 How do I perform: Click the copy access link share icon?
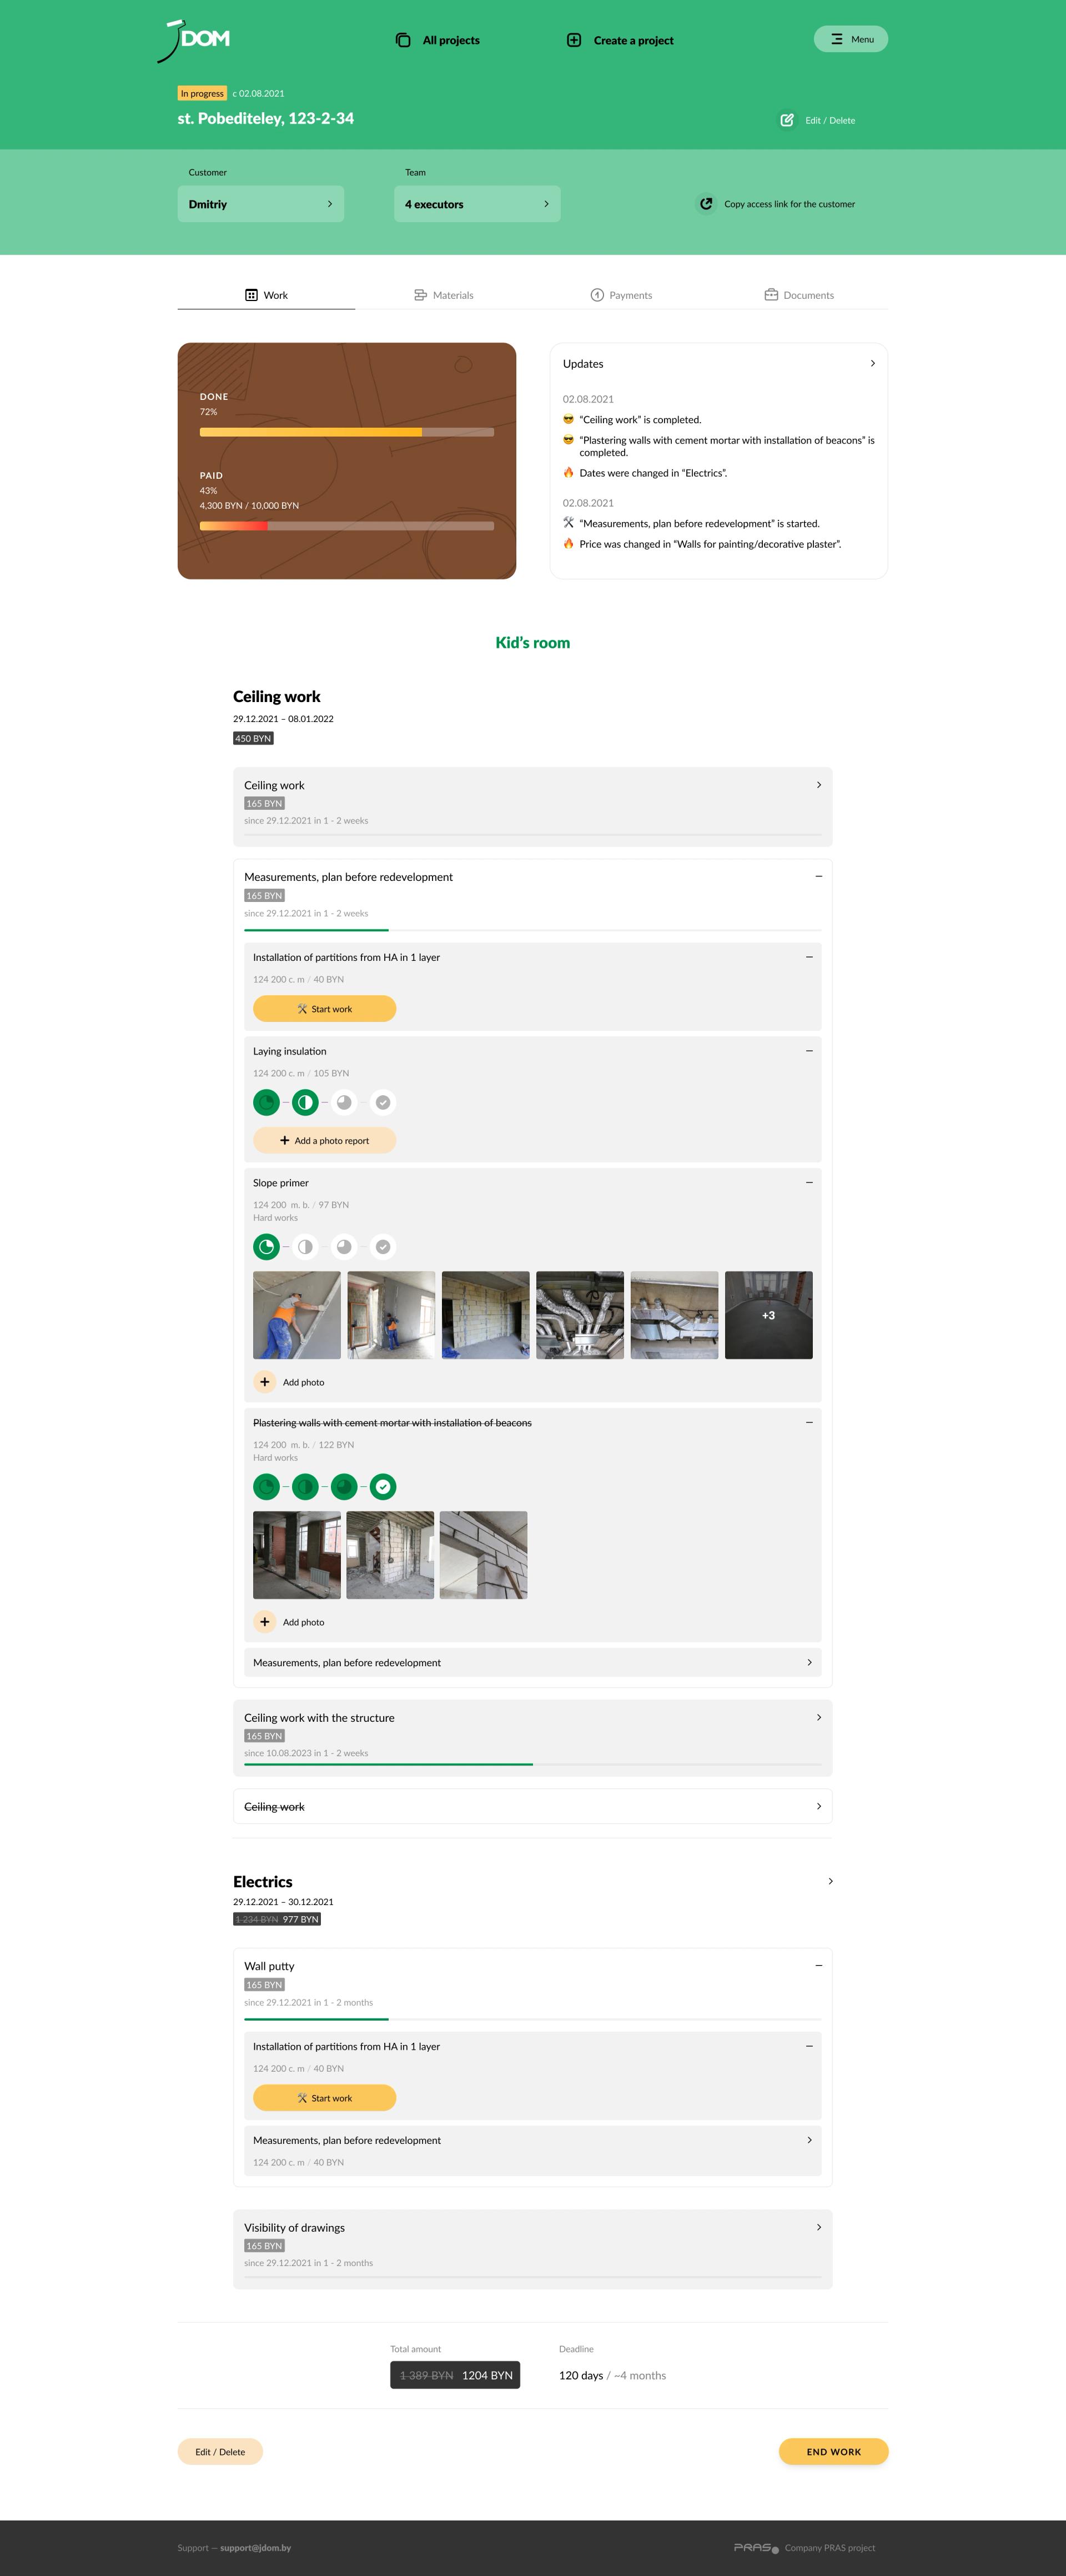tap(706, 204)
